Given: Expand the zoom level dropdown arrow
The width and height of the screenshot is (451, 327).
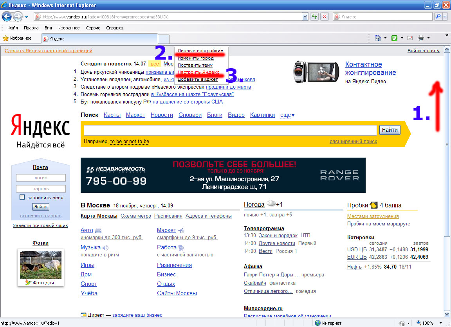Looking at the screenshot, I should click(440, 323).
